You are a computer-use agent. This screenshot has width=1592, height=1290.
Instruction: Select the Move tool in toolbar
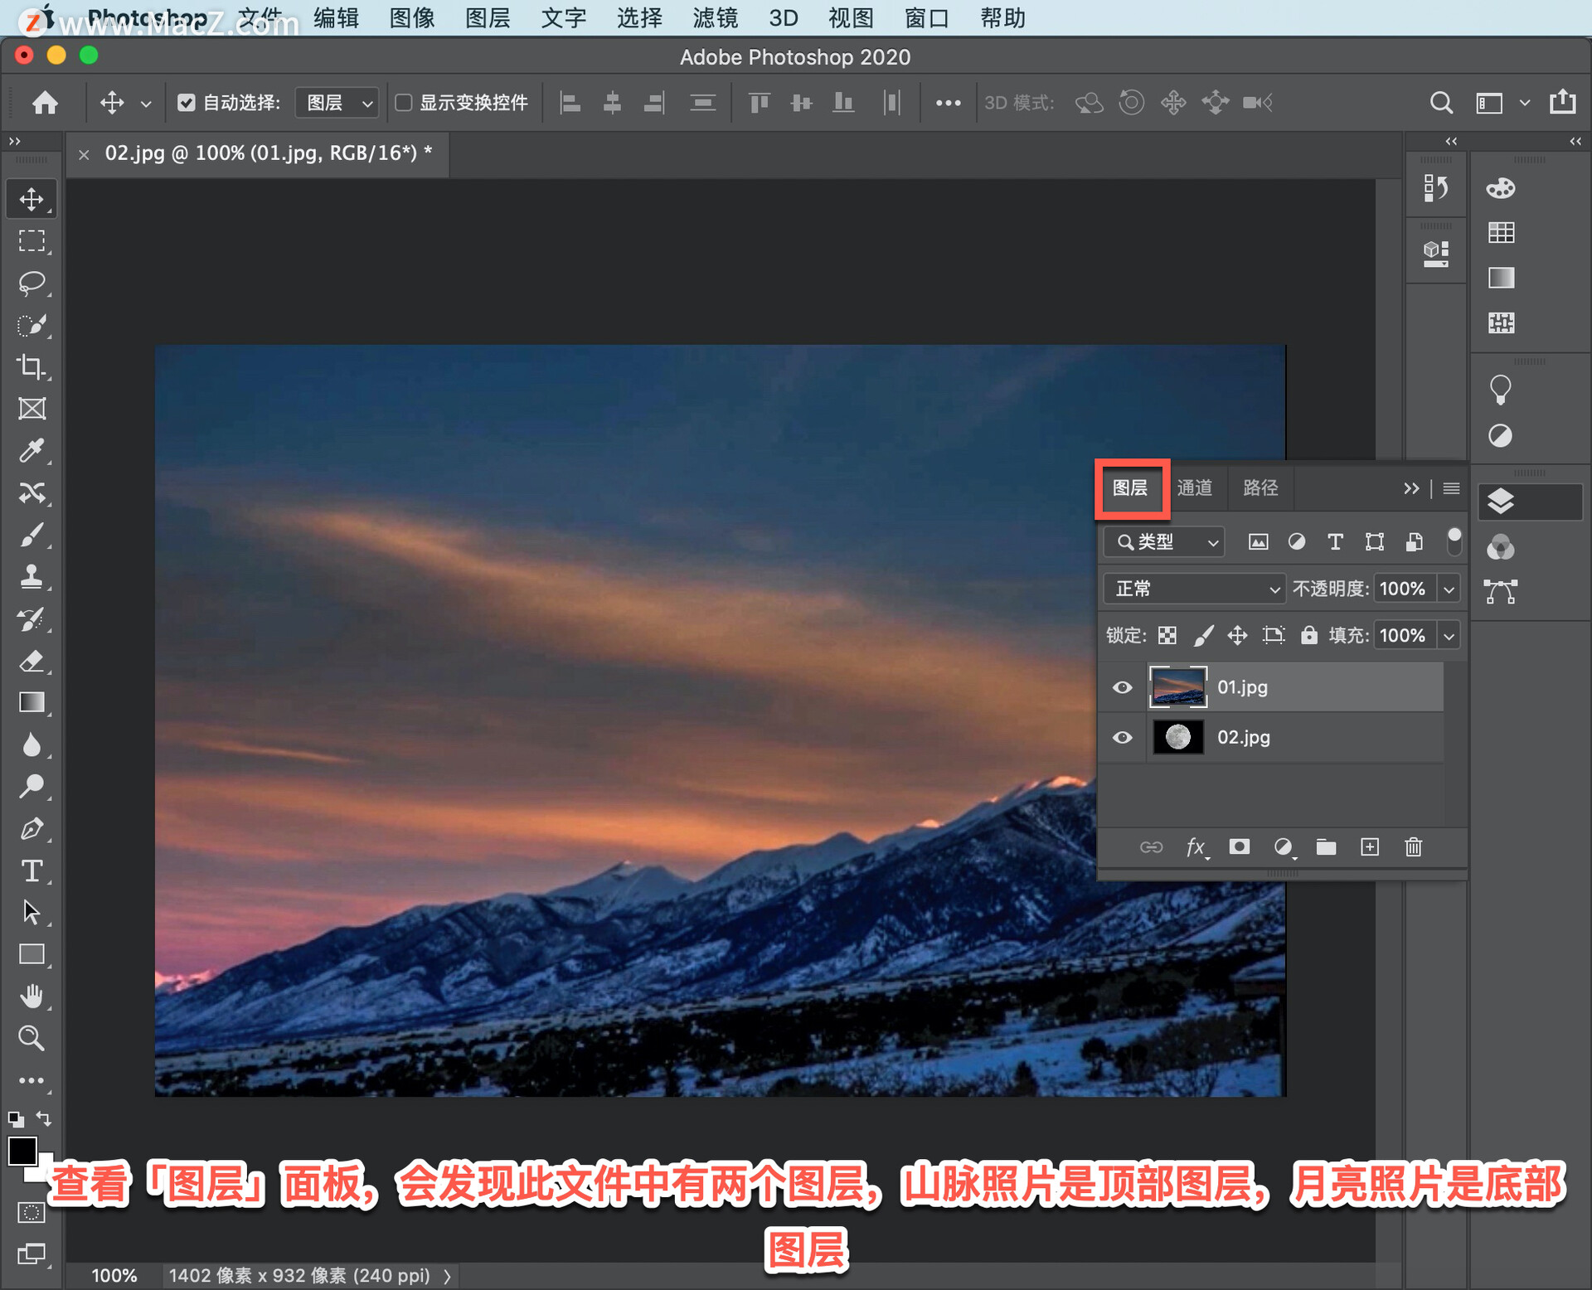click(x=32, y=199)
